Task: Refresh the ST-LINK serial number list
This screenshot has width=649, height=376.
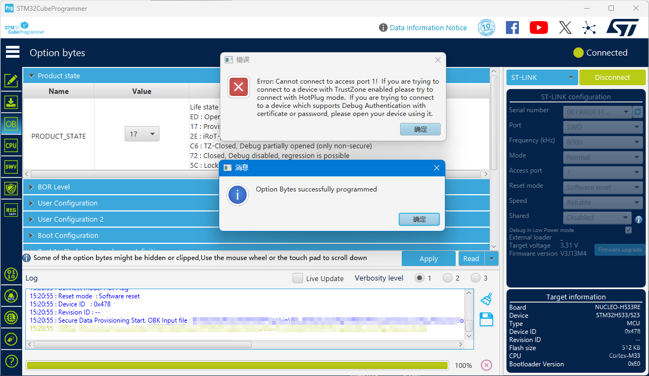Action: point(638,112)
